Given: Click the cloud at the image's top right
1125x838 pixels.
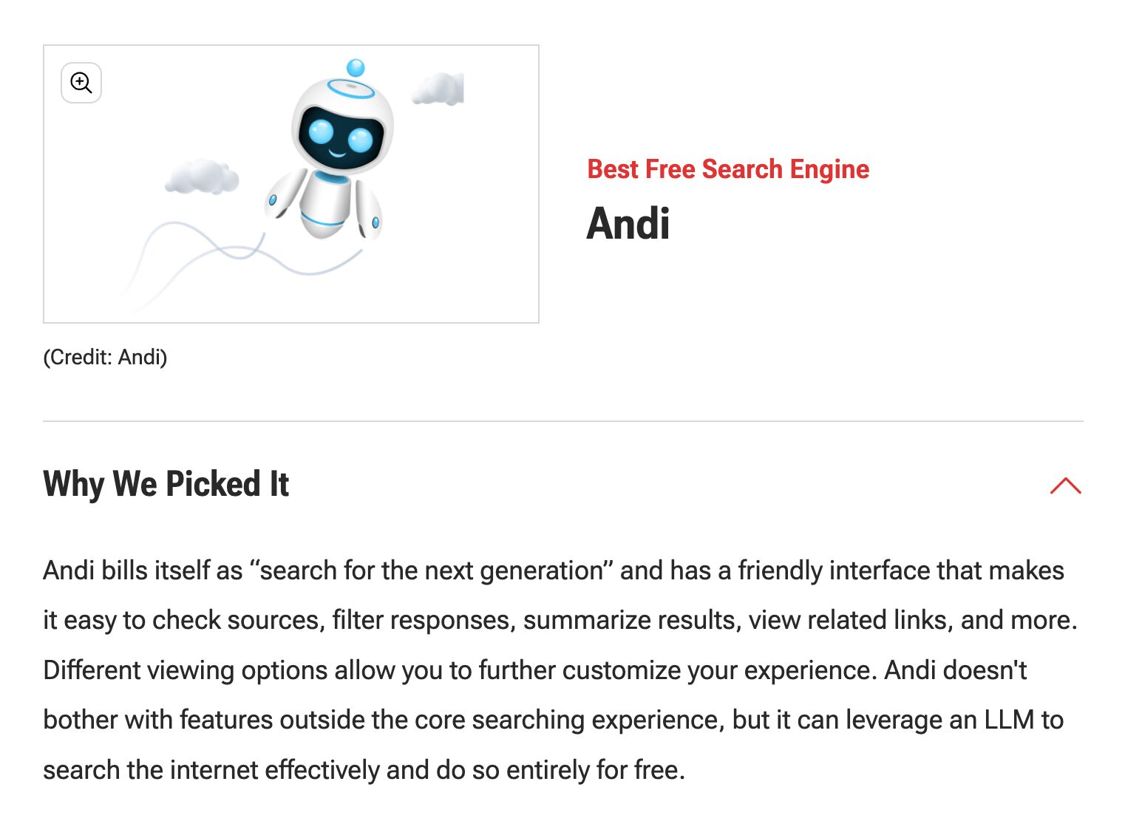Looking at the screenshot, I should (438, 89).
